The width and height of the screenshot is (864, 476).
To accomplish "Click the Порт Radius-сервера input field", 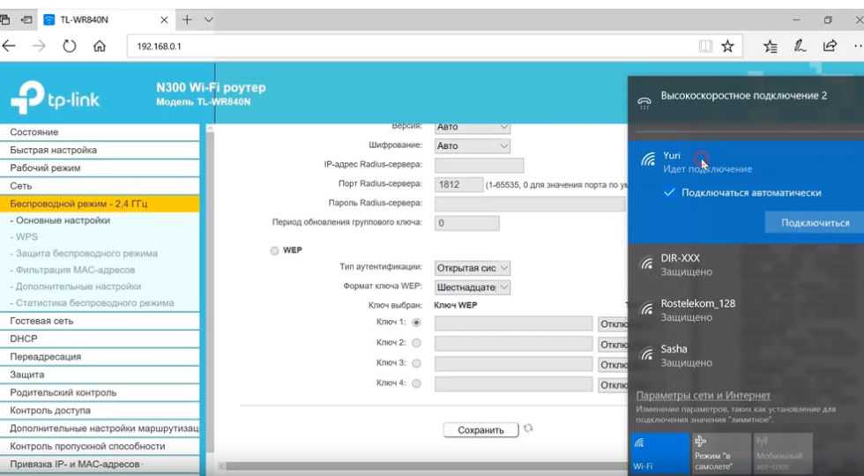I will coord(458,184).
